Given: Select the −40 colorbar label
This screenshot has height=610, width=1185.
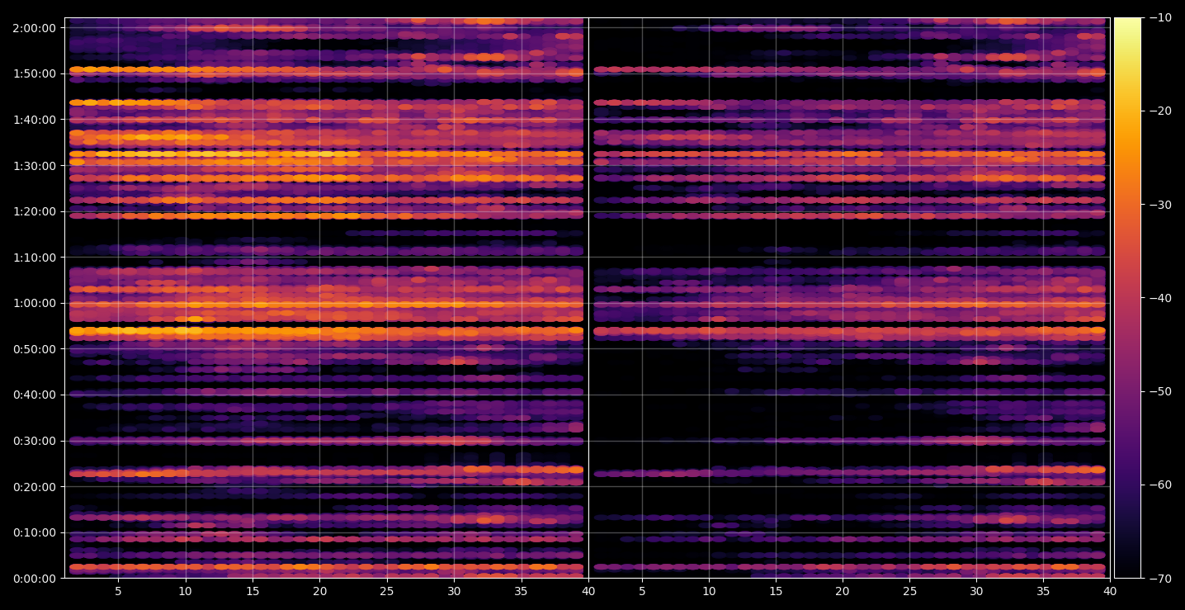Looking at the screenshot, I should (x=1159, y=298).
